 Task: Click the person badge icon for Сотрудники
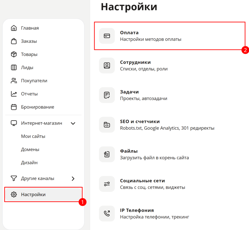click(x=107, y=65)
